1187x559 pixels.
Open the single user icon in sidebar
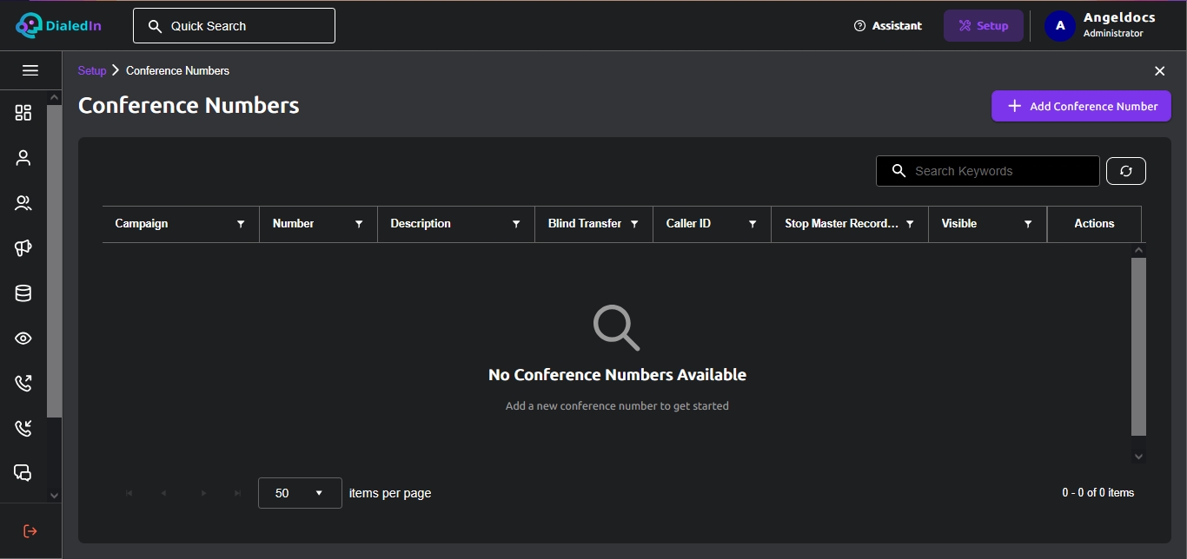(x=23, y=158)
